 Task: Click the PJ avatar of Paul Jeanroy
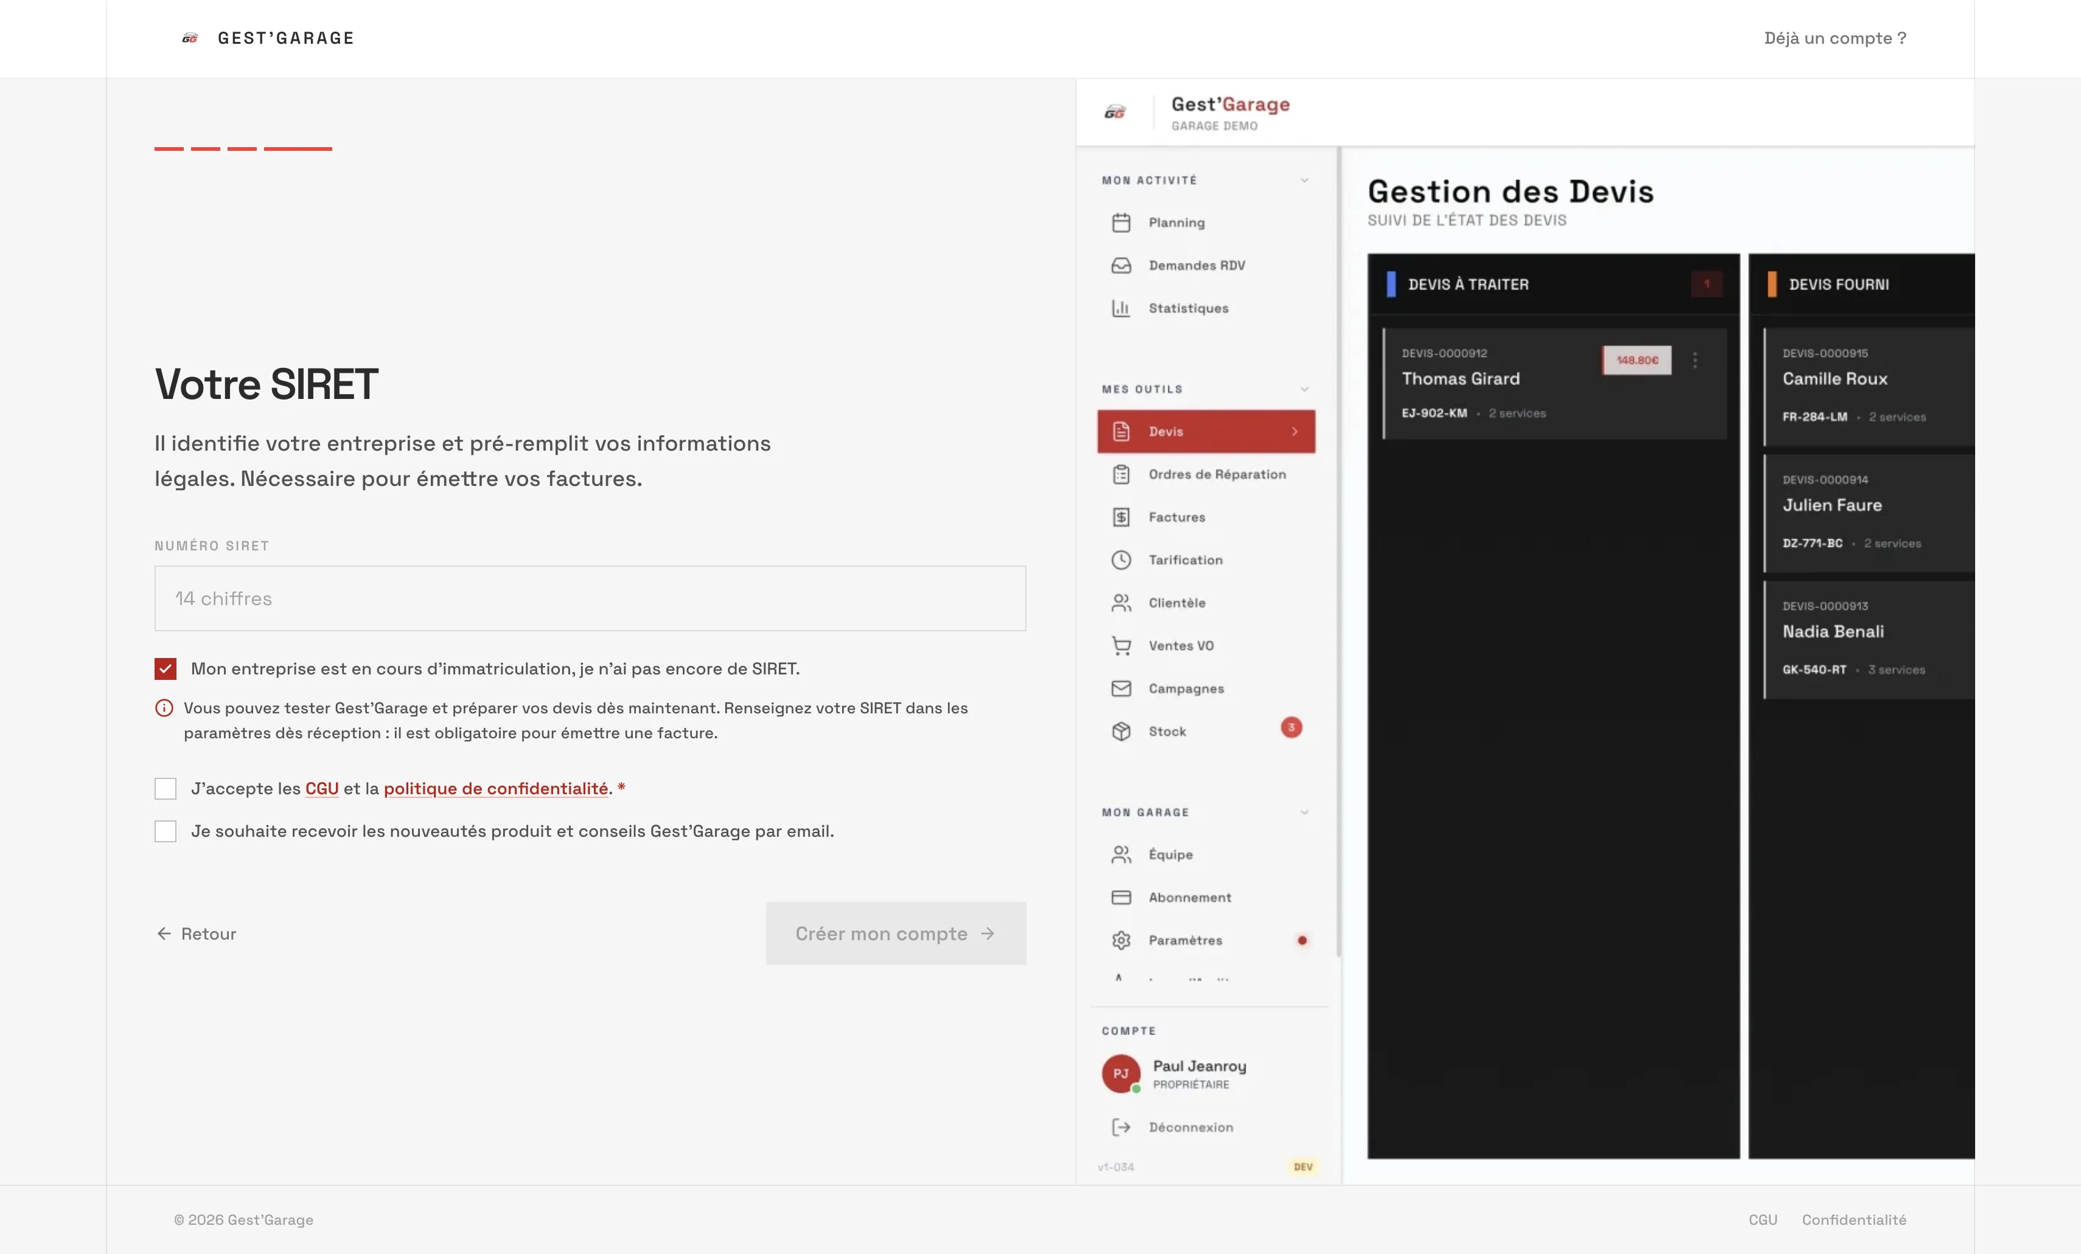pos(1121,1074)
